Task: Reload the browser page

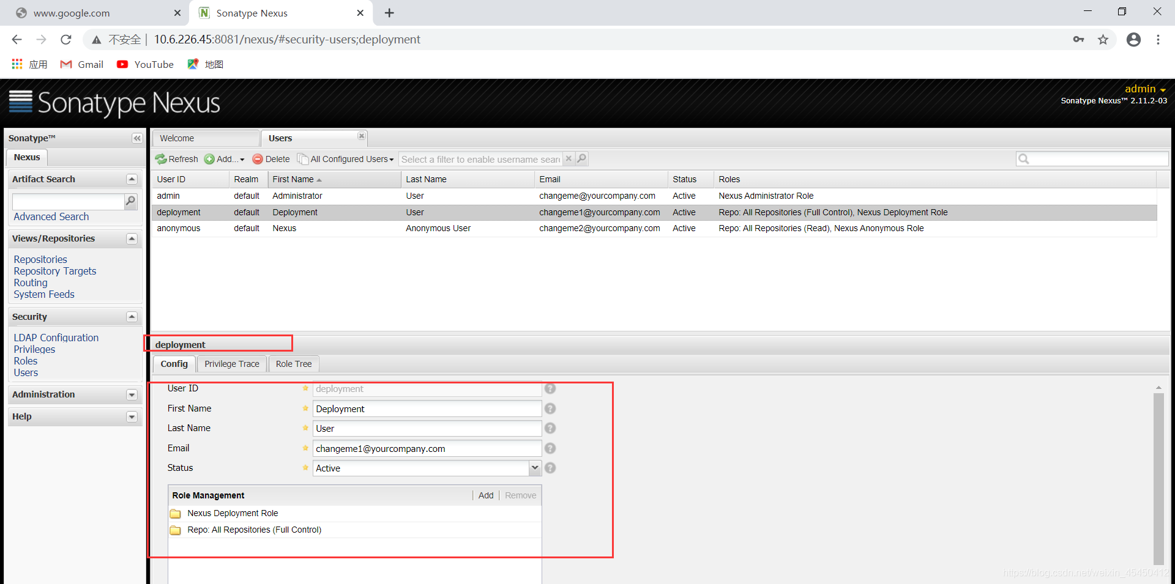Action: point(66,40)
